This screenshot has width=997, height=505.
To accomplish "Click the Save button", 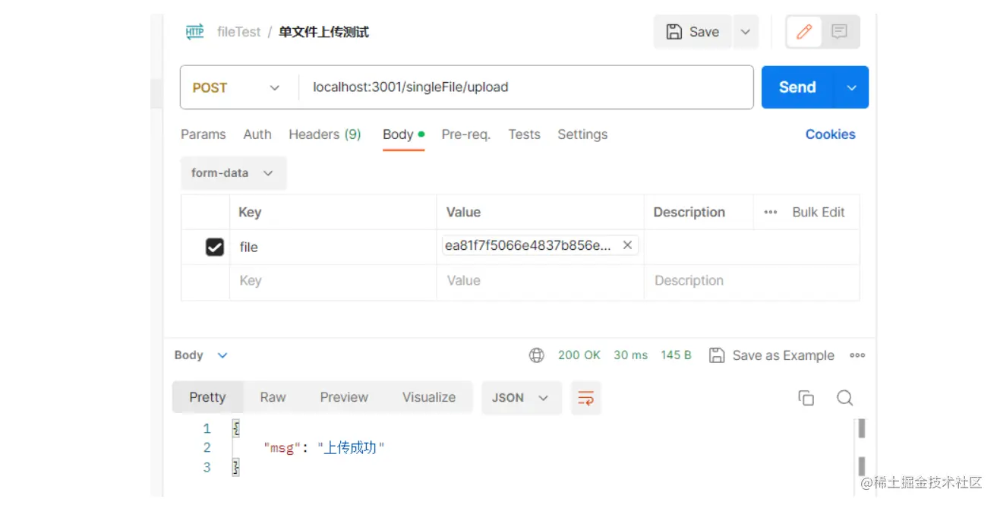I will (x=693, y=32).
